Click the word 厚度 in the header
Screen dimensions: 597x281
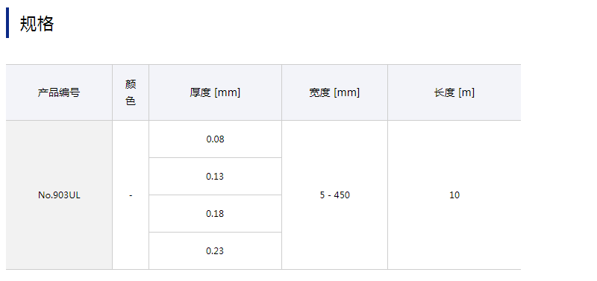point(200,92)
